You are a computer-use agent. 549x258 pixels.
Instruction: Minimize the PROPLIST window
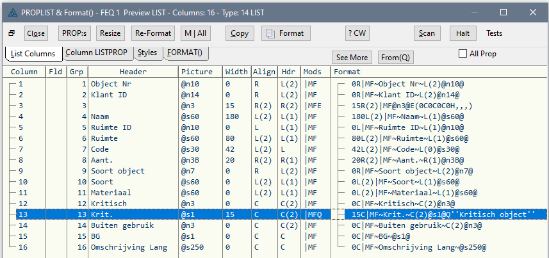pyautogui.click(x=474, y=12)
